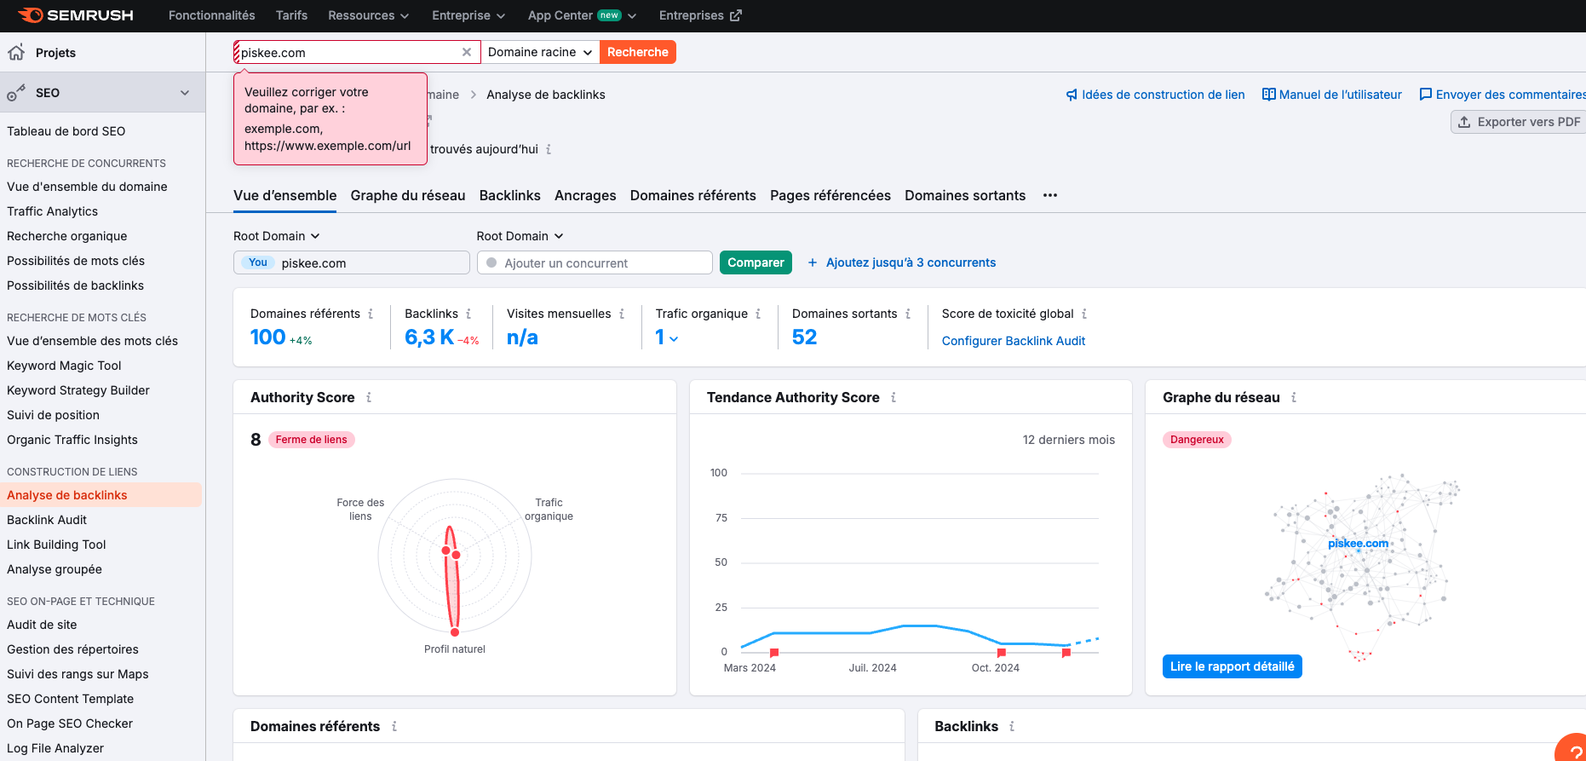1586x761 pixels.
Task: Click the Semrush logo
Action: point(76,15)
